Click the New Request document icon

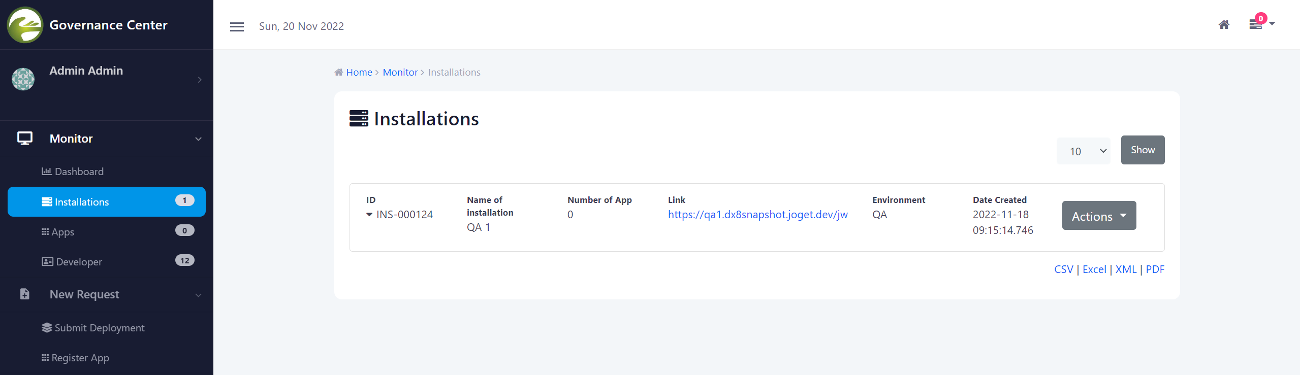tap(25, 294)
